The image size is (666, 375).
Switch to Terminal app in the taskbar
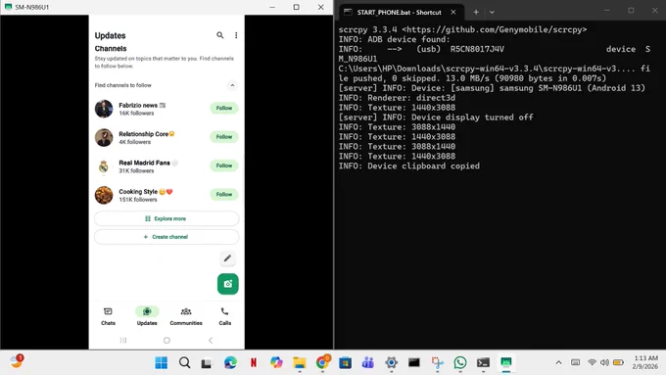[x=483, y=362]
